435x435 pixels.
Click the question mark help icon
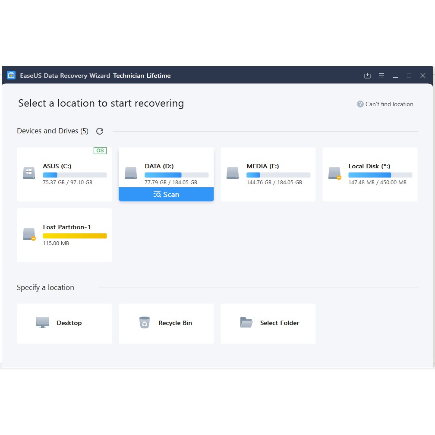tap(360, 104)
